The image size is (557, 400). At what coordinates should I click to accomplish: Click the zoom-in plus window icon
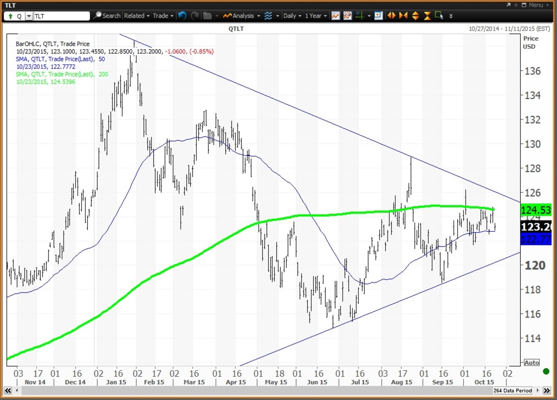pos(379,16)
